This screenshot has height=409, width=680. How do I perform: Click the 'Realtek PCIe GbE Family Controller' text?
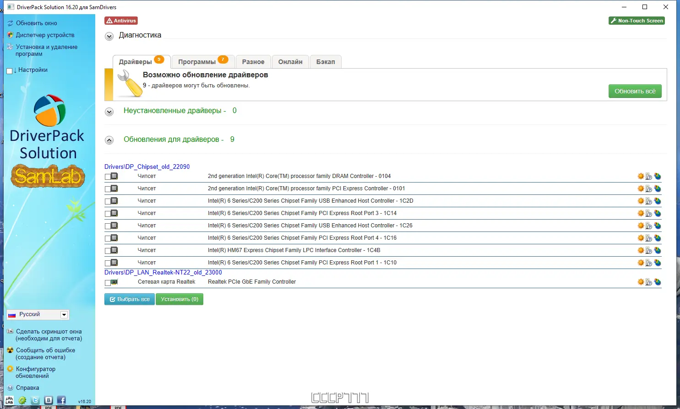(x=252, y=282)
